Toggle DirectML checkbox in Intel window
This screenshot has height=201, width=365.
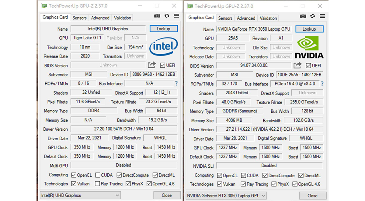pyautogui.click(x=155, y=175)
